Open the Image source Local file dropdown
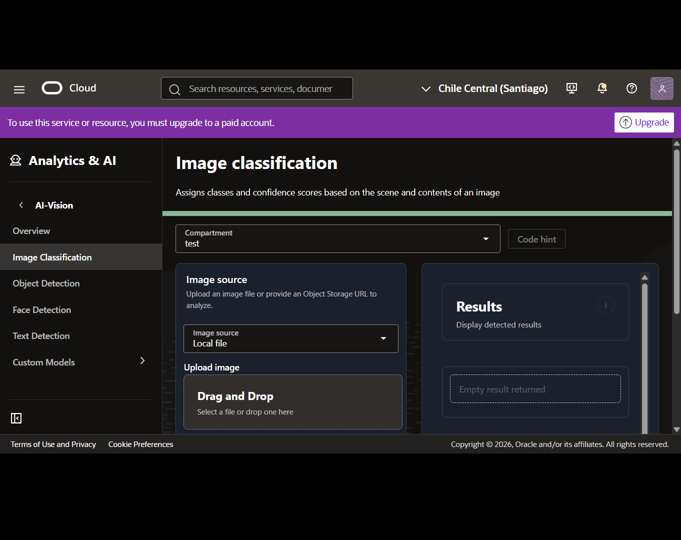The width and height of the screenshot is (681, 540). tap(291, 338)
